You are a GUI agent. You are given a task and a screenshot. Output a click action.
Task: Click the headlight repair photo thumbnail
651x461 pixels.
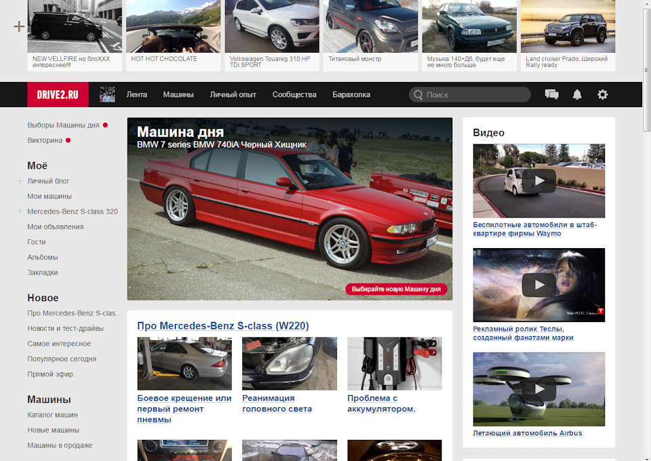(x=290, y=363)
